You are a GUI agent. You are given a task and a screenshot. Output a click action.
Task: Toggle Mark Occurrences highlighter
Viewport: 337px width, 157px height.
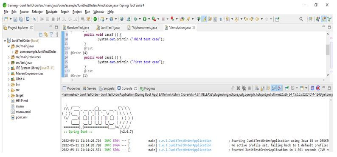(205, 19)
